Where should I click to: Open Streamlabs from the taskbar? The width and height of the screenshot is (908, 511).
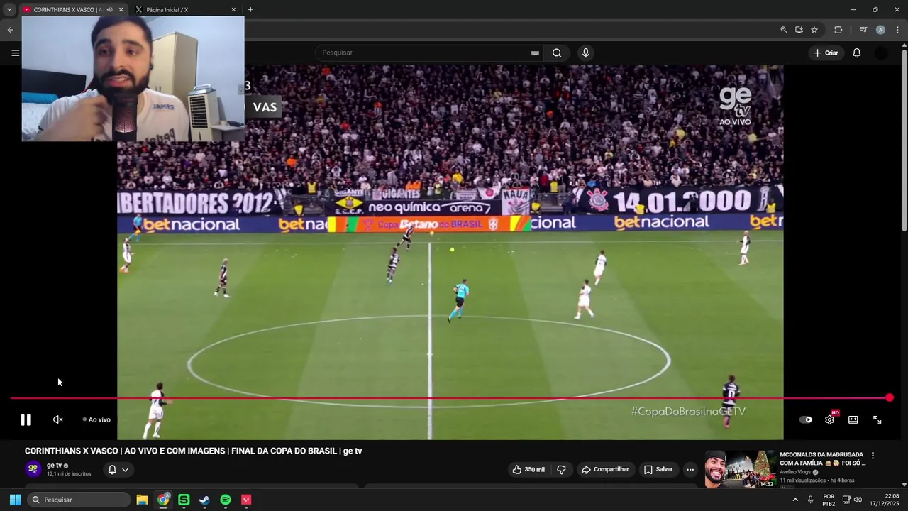tap(184, 500)
